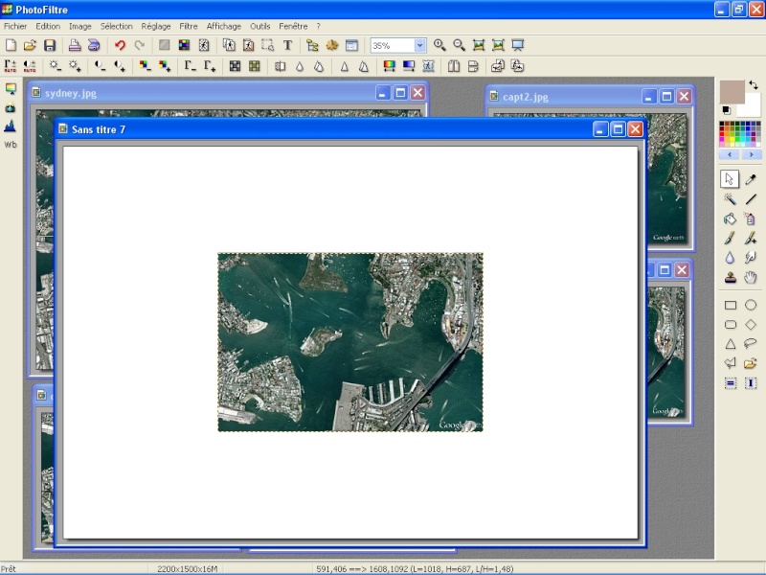
Task: Raise gamma correction
Action: click(210, 66)
